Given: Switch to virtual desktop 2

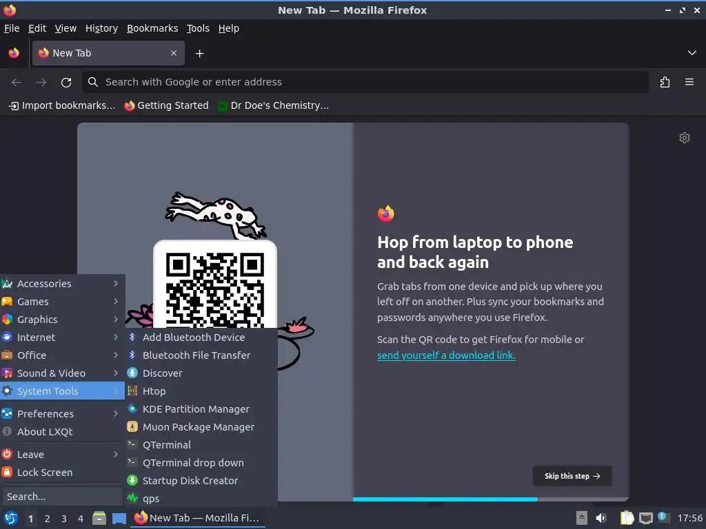Looking at the screenshot, I should 48,519.
